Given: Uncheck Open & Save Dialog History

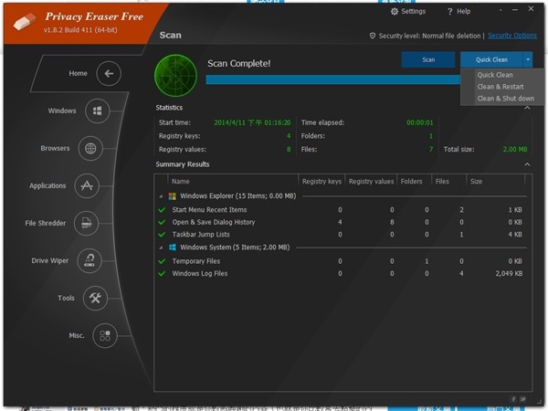Looking at the screenshot, I should click(x=162, y=222).
